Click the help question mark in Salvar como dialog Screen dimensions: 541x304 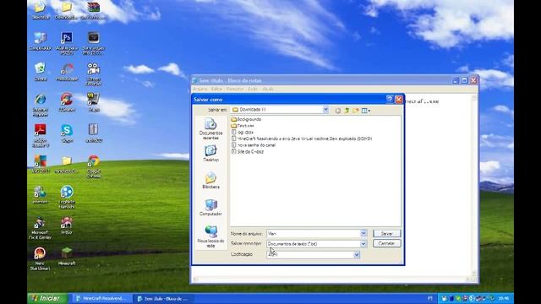[x=390, y=100]
